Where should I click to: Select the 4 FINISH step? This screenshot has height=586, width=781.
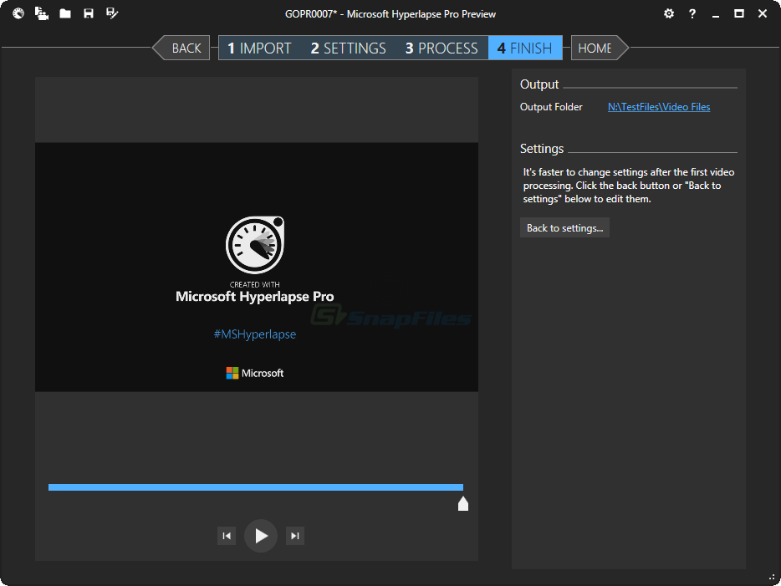pos(524,48)
